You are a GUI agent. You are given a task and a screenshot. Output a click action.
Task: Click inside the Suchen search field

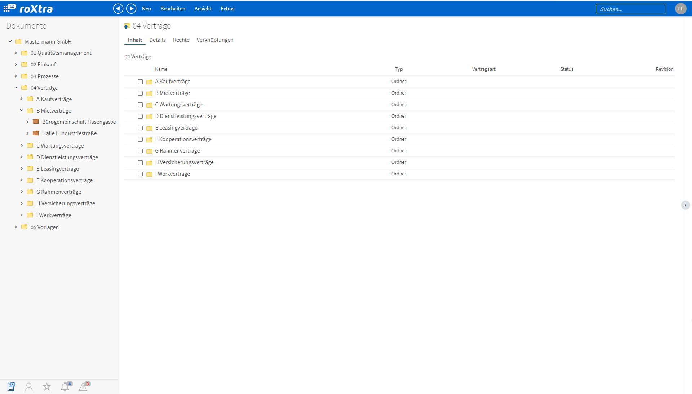(631, 9)
